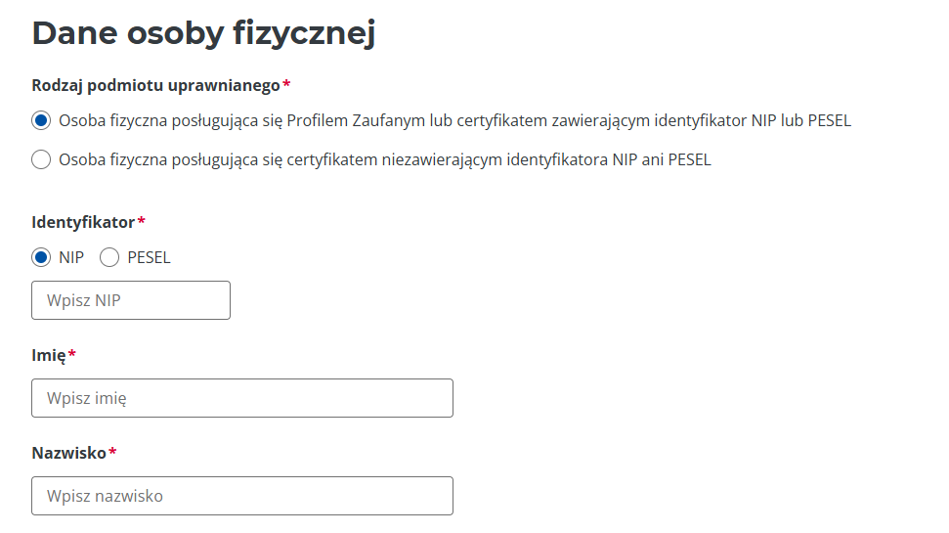Select the Profilem Zaufanym radio button circle
This screenshot has width=949, height=533.
[41, 121]
